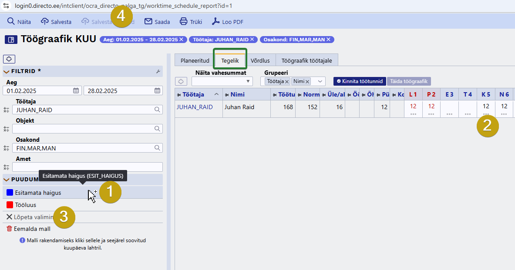The width and height of the screenshot is (515, 270).
Task: Click the Kinnita töötunnid button
Action: [360, 81]
